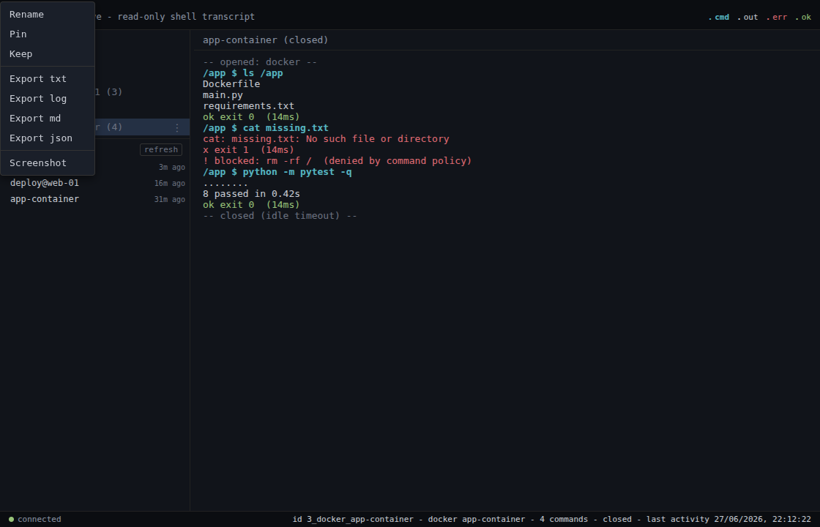Select the 'ls /app' command line

coord(242,73)
